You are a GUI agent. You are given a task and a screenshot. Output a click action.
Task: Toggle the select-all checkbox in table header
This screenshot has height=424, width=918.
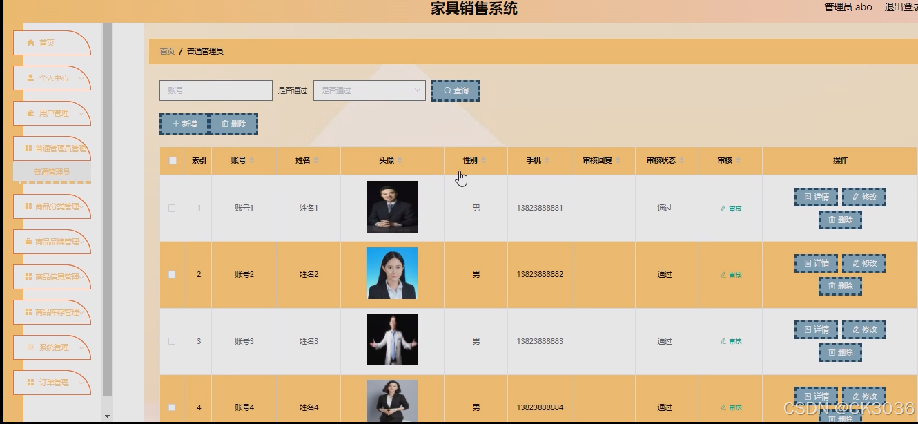coord(173,161)
